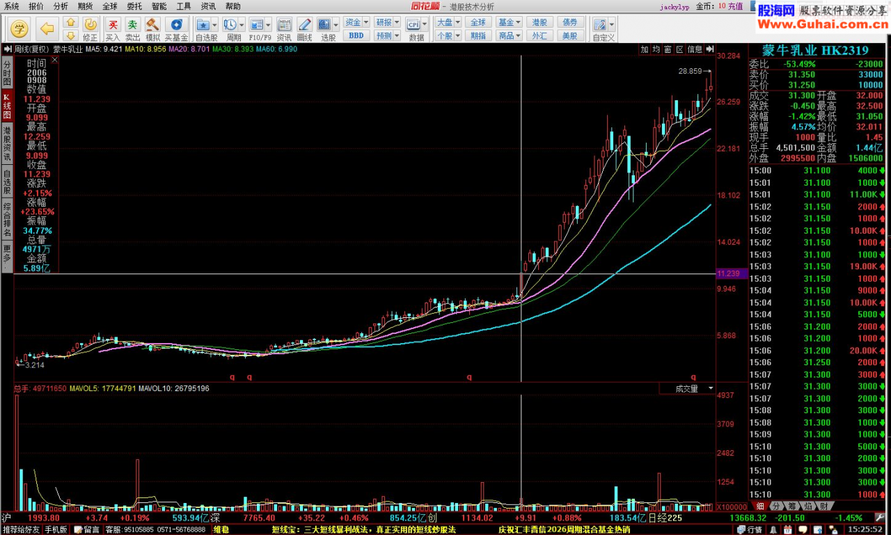891x535 pixels.
Task: Open the 买基金 buy fund icon
Action: pyautogui.click(x=177, y=24)
